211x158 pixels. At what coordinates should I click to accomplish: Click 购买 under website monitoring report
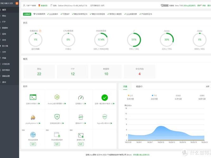point(33,144)
